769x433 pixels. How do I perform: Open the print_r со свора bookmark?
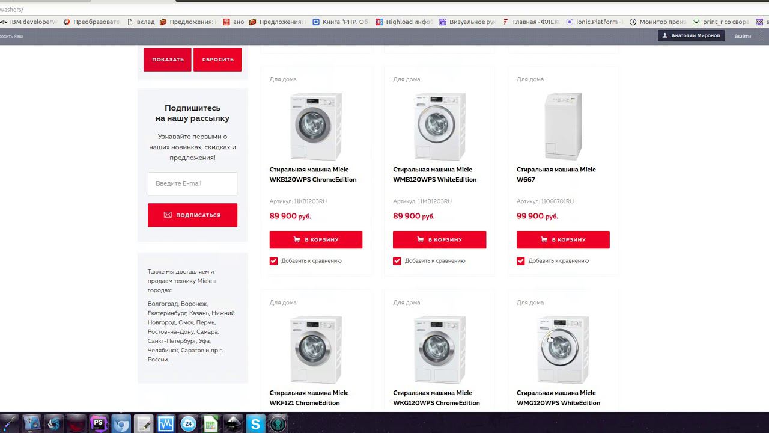[721, 22]
